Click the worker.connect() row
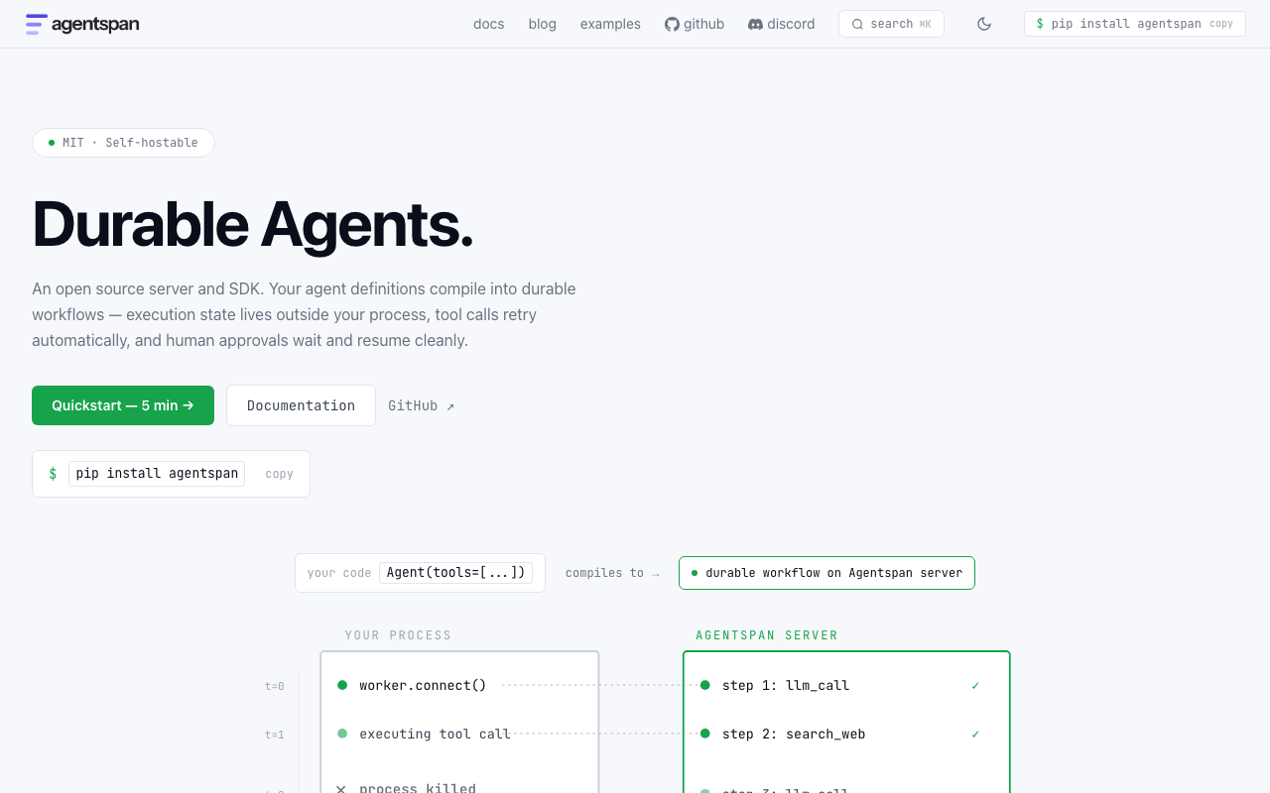This screenshot has width=1270, height=793. tap(423, 685)
